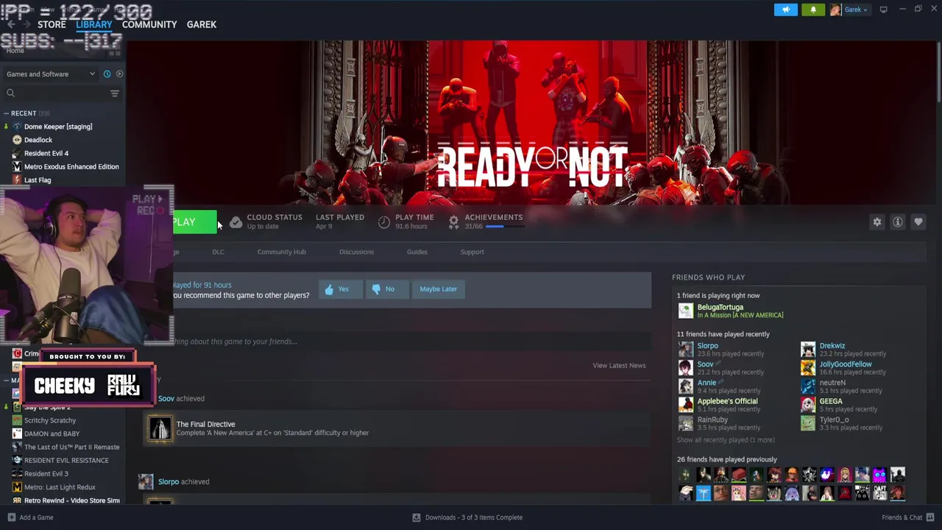Screen dimensions: 942x530
Task: Open the game info icon
Action: (897, 222)
